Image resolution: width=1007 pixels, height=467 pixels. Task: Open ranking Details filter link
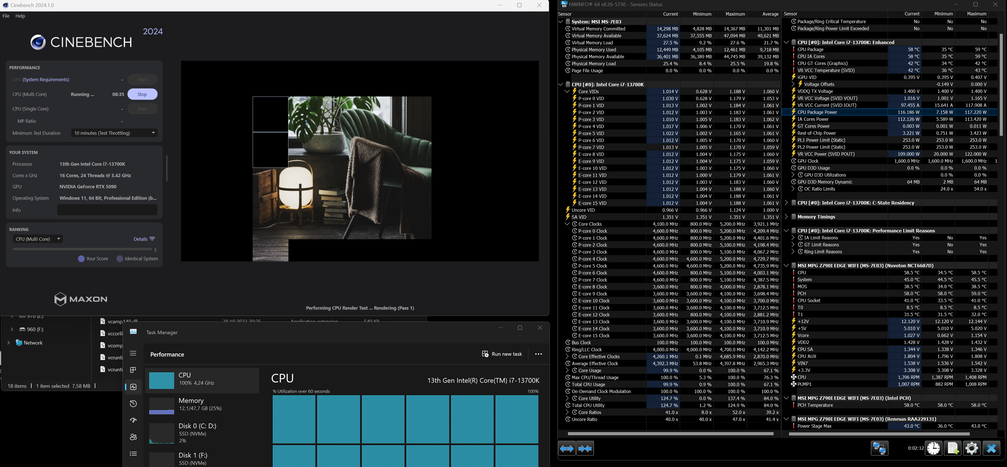coord(144,239)
